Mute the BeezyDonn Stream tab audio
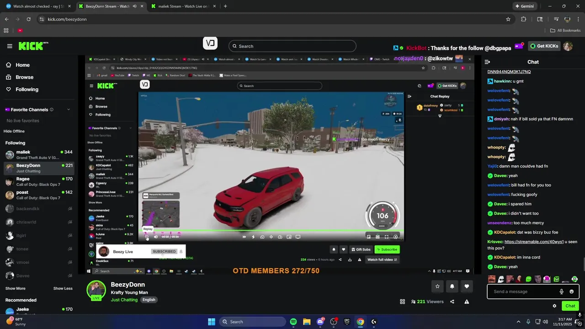Screen dimensions: 585x329 pos(134,6)
